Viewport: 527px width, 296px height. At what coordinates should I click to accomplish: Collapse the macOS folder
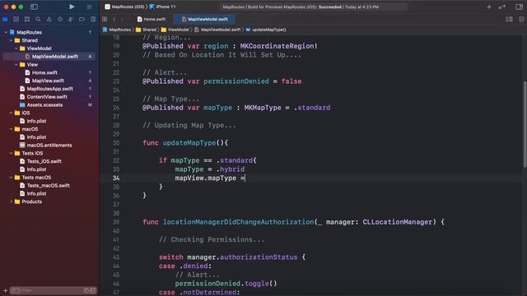tap(11, 129)
